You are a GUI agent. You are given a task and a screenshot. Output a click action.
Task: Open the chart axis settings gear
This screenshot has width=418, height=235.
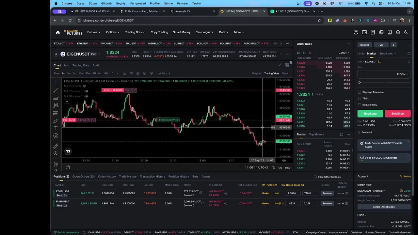tap(284, 160)
